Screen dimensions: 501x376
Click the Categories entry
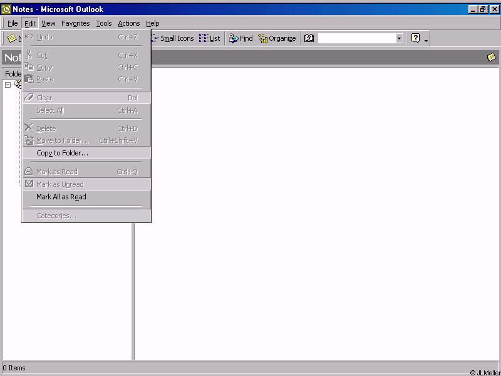86,216
